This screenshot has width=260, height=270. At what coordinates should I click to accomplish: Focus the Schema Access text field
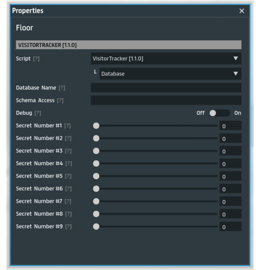coord(166,101)
